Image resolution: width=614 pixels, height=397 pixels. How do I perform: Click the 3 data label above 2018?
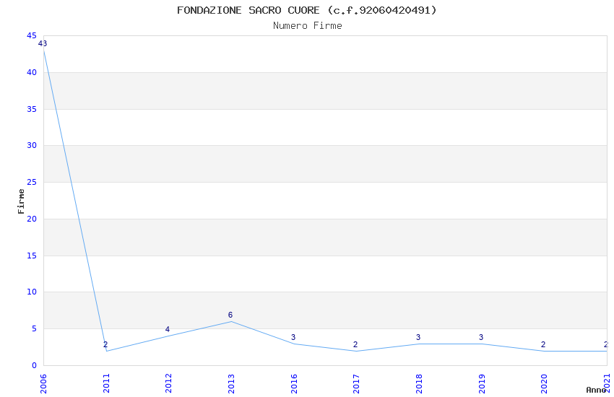[x=418, y=337]
